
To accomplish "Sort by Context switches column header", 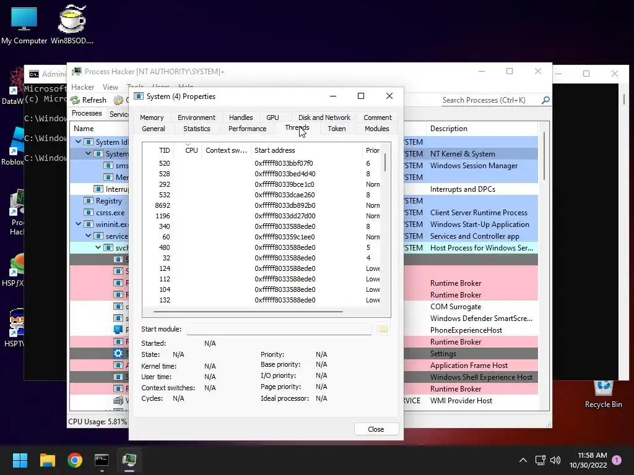I will [x=226, y=150].
